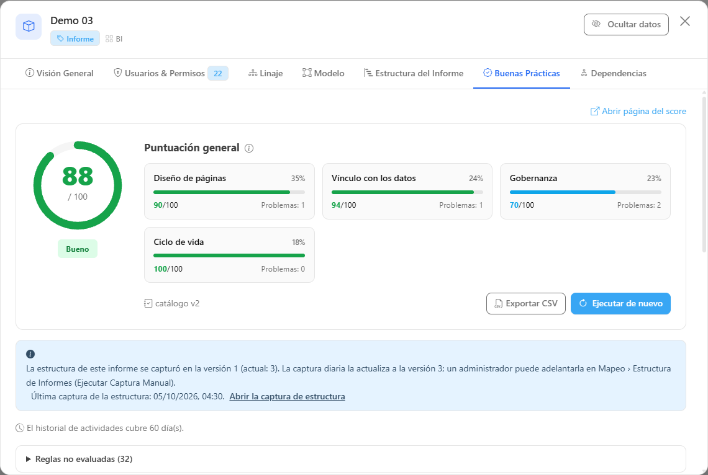
Task: Click the Ciclo de vida progress bar
Action: [229, 255]
